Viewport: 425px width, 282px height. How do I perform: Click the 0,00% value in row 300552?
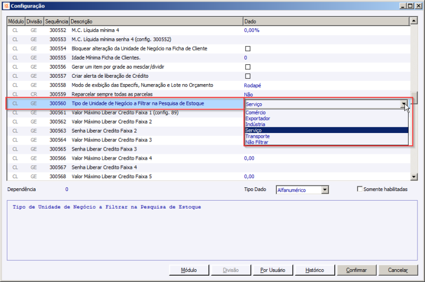click(x=251, y=30)
